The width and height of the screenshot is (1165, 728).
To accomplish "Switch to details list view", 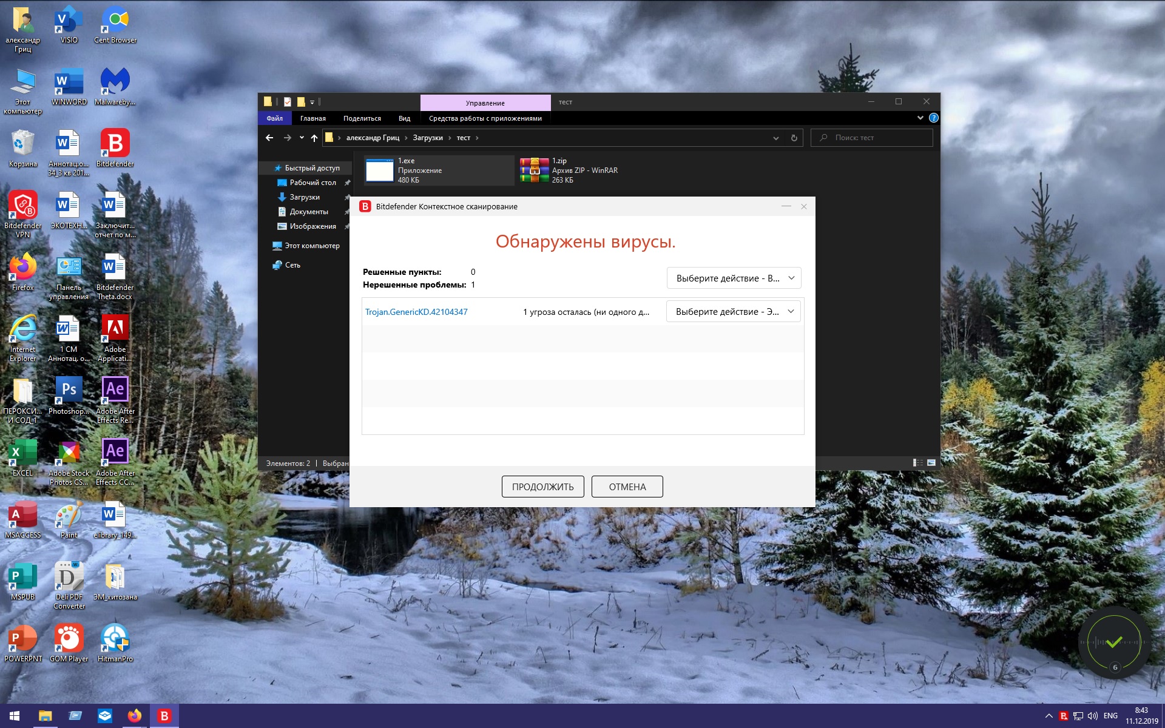I will [918, 463].
